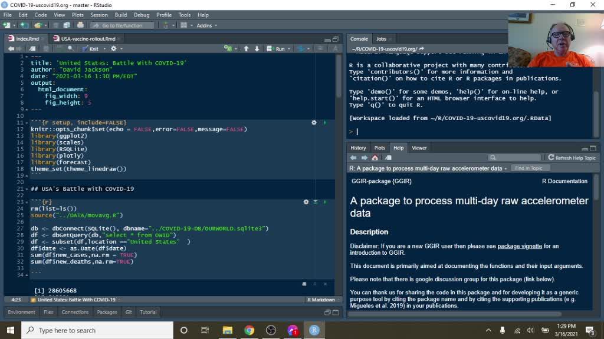Collapse the chunk output area
Viewport: 604px width, 339px height.
click(x=315, y=284)
